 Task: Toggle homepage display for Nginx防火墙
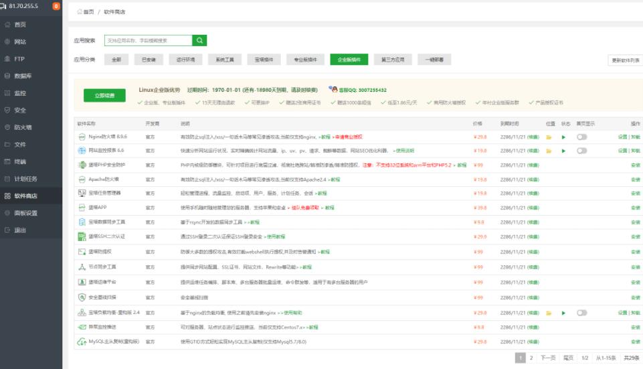[x=581, y=137]
